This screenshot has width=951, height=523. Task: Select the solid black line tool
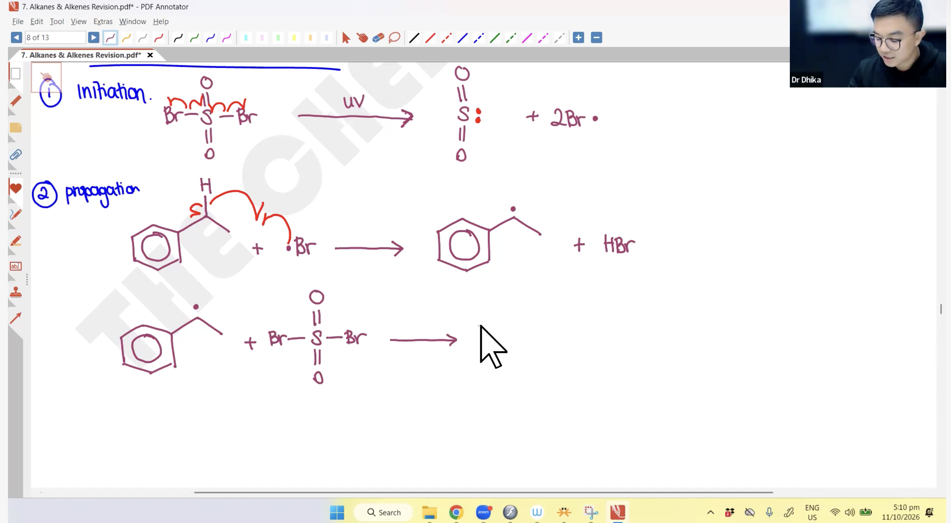(x=414, y=38)
